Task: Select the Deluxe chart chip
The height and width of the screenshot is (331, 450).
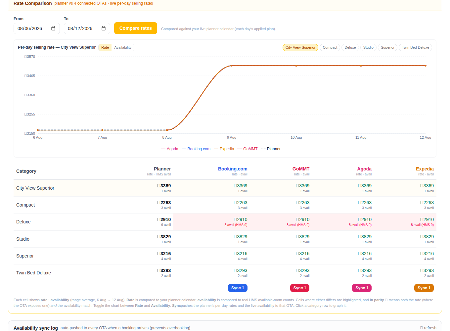Action: (x=350, y=47)
